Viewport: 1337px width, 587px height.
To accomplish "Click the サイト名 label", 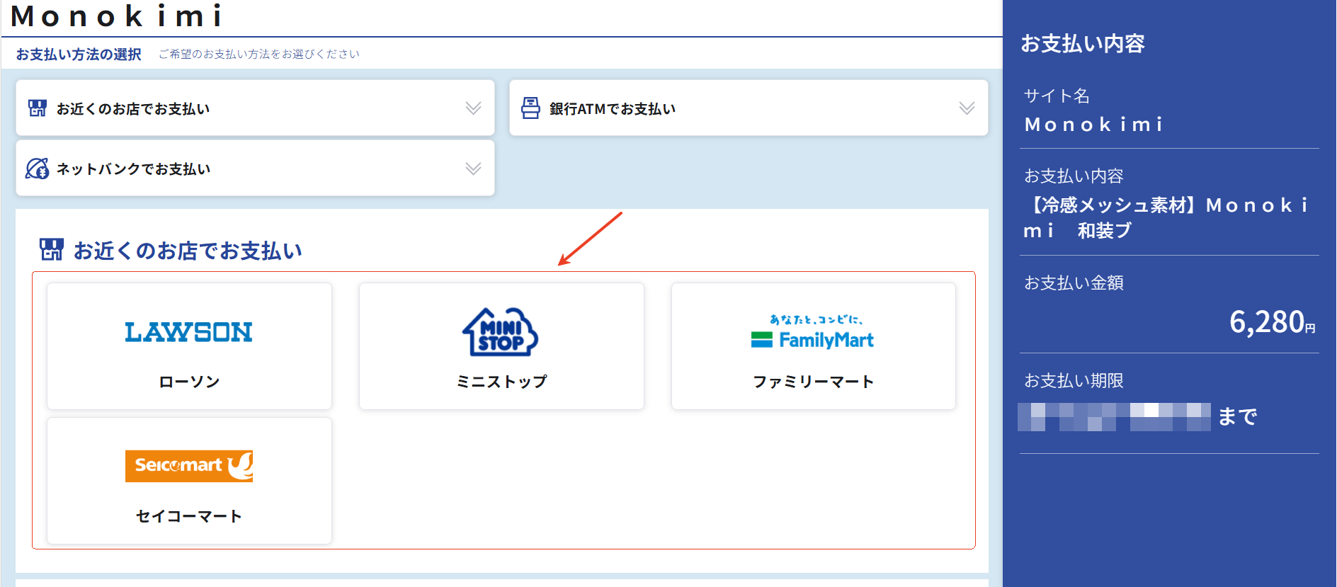I will (1057, 96).
